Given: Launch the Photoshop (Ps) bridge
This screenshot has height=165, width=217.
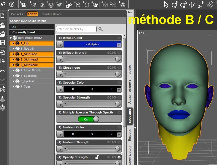Looking at the screenshot, I should pyautogui.click(x=2, y=89).
